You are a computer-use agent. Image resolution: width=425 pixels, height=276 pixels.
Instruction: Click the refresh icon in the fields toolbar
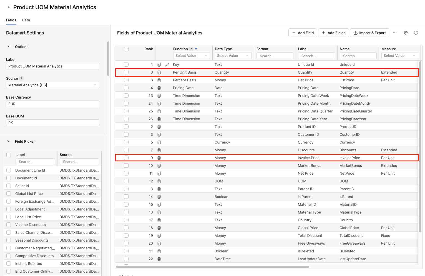click(x=416, y=33)
